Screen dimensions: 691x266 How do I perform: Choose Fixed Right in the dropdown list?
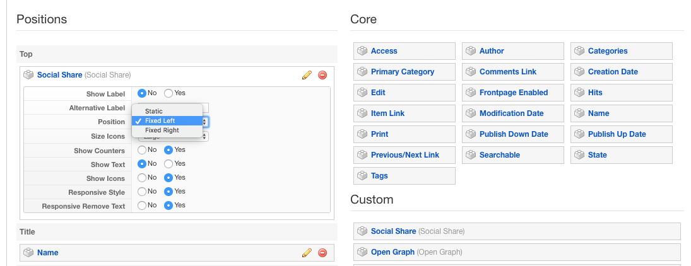tap(162, 130)
